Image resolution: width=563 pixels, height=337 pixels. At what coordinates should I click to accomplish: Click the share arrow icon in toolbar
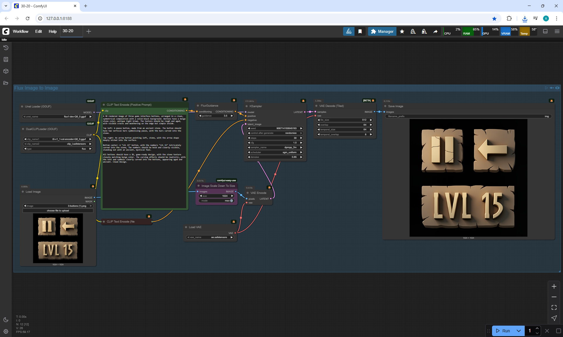coord(435,31)
